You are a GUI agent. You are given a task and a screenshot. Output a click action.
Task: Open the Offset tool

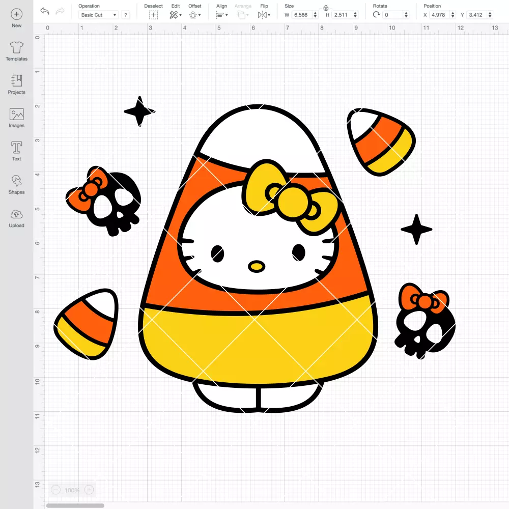point(195,15)
